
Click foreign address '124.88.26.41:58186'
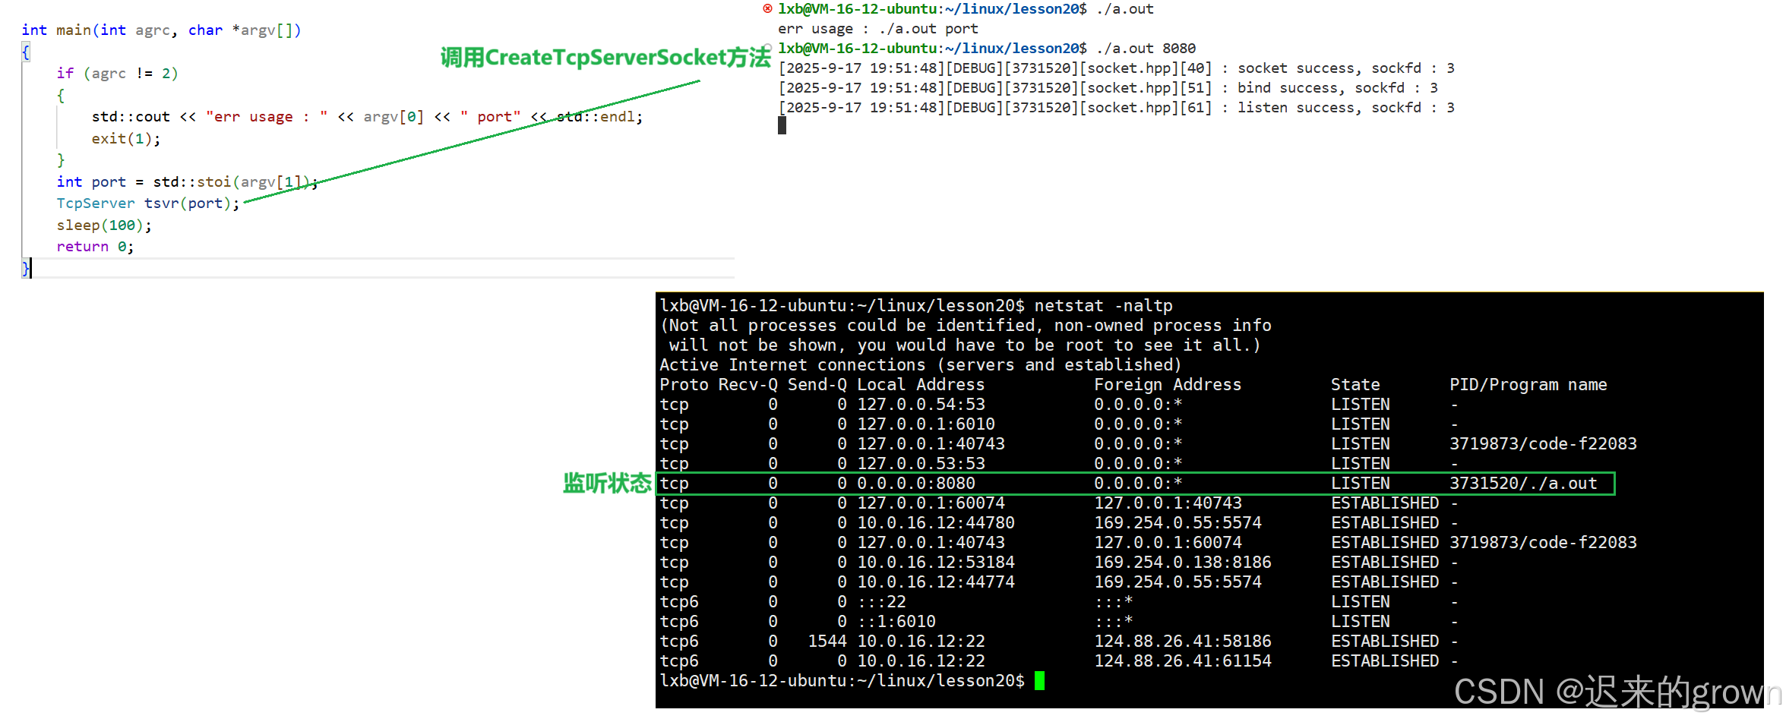(1183, 642)
